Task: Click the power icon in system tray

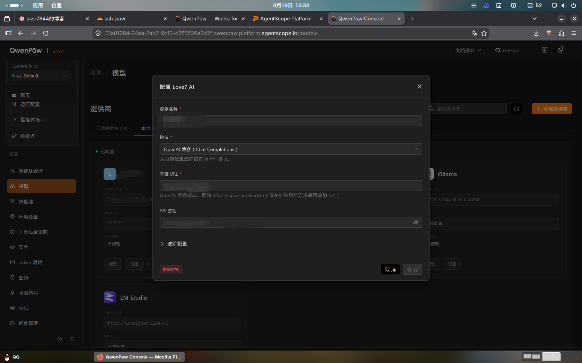Action: pyautogui.click(x=573, y=6)
